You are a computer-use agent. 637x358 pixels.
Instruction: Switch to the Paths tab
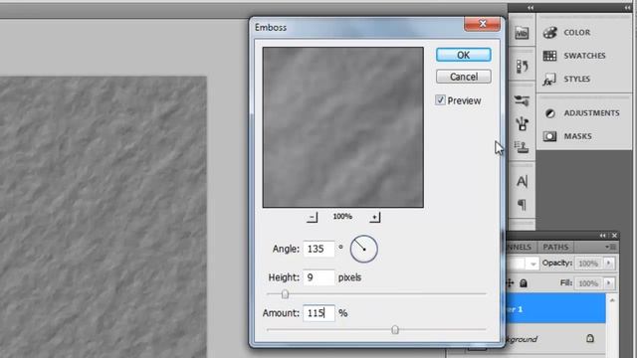pyautogui.click(x=555, y=247)
